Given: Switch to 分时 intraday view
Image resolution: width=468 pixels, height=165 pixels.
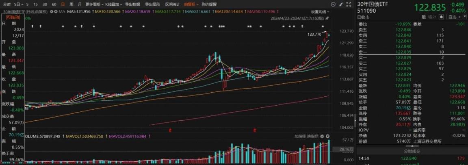Looking at the screenshot, I should click(x=7, y=4).
